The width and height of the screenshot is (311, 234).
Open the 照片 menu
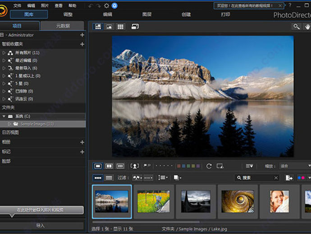45,5
